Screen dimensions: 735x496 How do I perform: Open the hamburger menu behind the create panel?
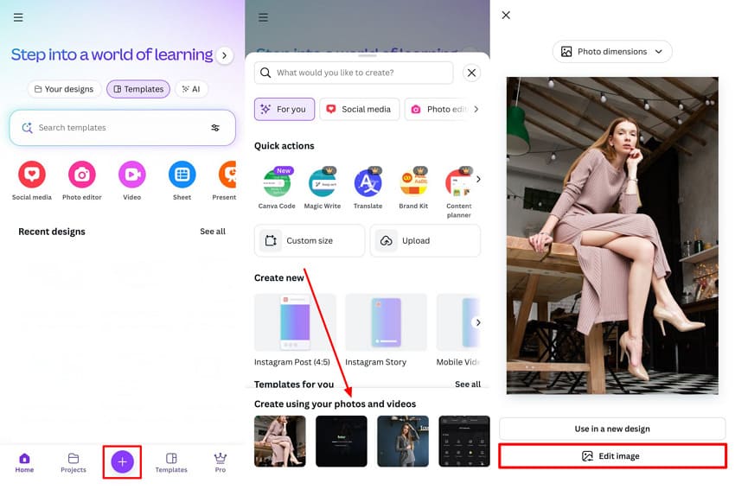264,18
